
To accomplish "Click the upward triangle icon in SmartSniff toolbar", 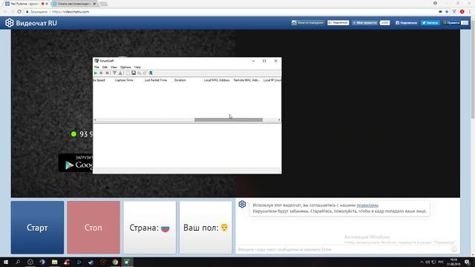I will point(120,73).
